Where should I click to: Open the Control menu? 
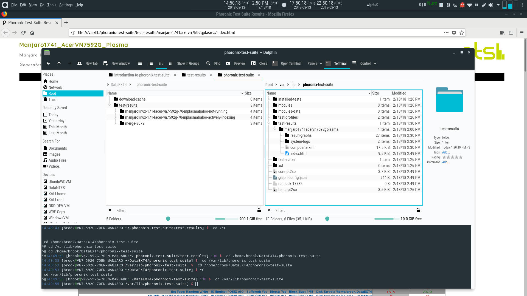[x=364, y=63]
